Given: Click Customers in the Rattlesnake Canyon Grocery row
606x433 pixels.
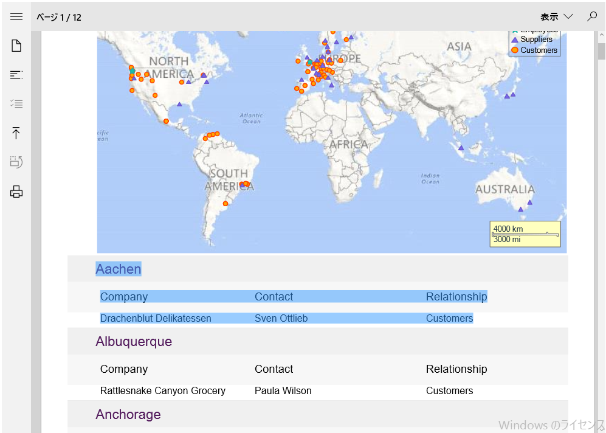Looking at the screenshot, I should coord(449,391).
